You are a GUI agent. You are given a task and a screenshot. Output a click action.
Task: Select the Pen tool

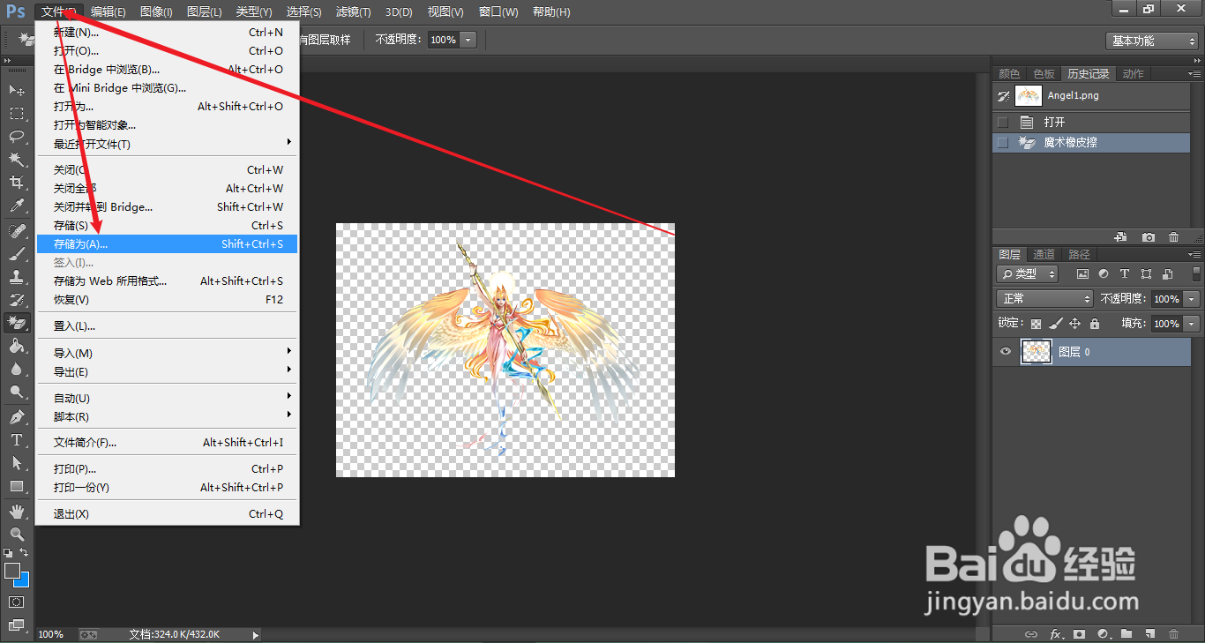[x=17, y=417]
